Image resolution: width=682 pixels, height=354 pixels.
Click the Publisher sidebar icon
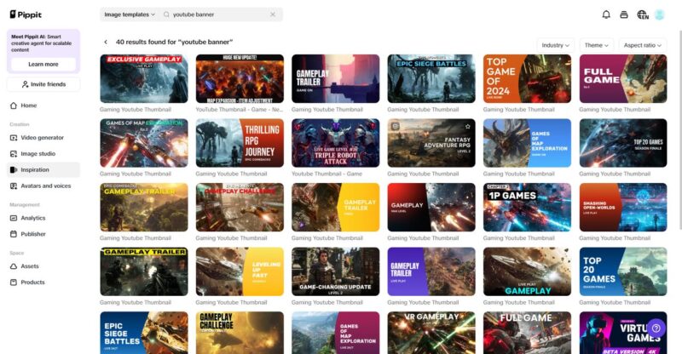pyautogui.click(x=14, y=234)
